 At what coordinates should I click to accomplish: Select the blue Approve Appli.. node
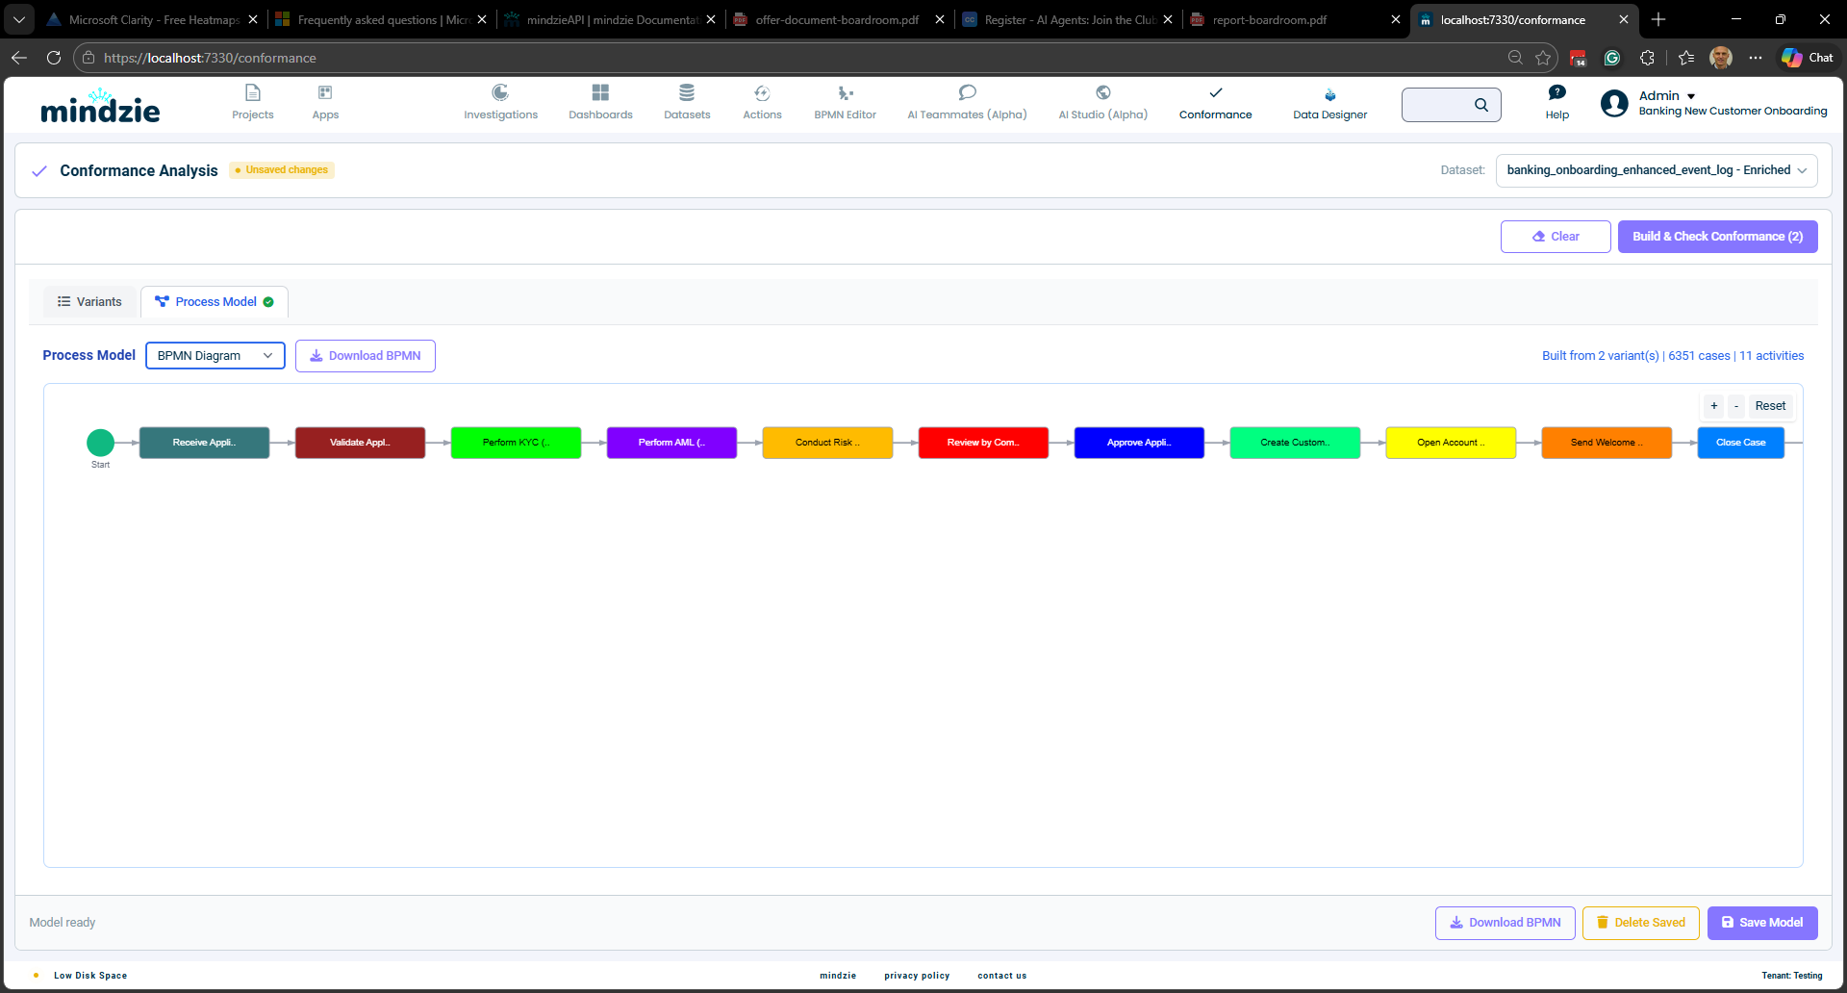(1139, 443)
